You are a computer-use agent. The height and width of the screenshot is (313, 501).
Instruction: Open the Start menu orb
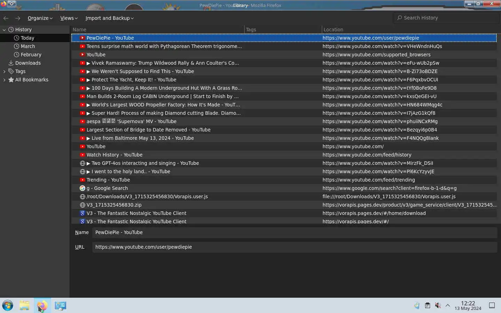pos(8,305)
